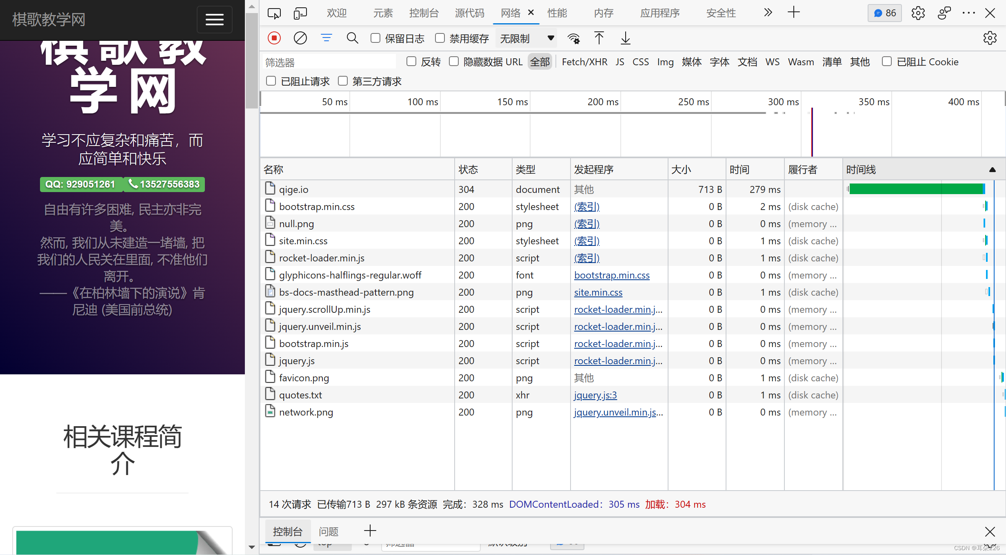Switch to Sources tab 源代码
1006x555 pixels.
[x=469, y=13]
